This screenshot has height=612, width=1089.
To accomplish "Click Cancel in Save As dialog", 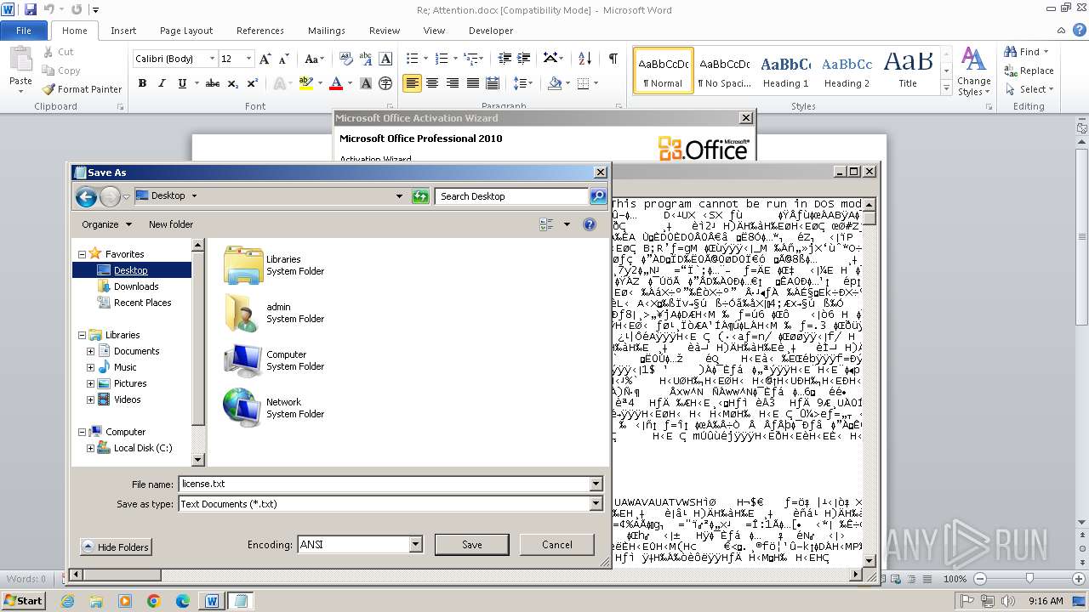I will [557, 545].
